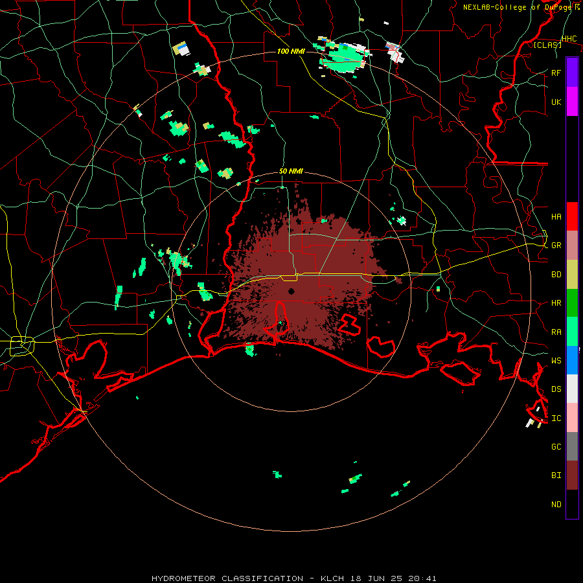Click the BI brown legend swatch

tap(572, 475)
